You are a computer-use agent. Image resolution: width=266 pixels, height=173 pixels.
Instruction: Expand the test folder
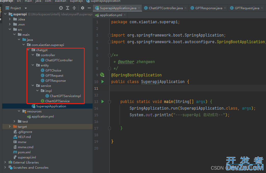[x=15, y=121]
